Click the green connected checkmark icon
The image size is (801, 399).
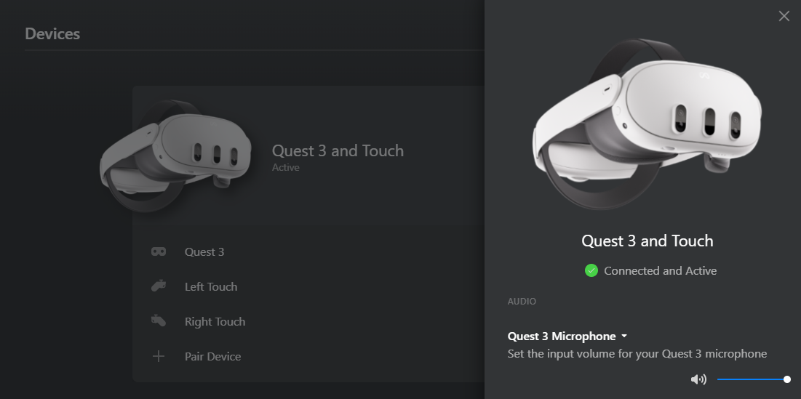click(591, 270)
